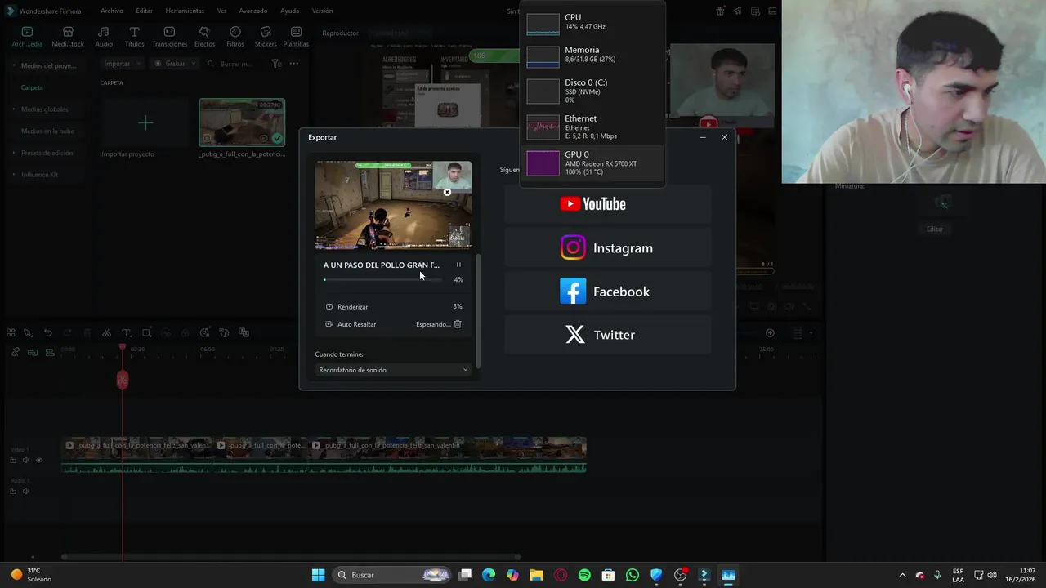Open the timeline layout grid icon

point(11,333)
